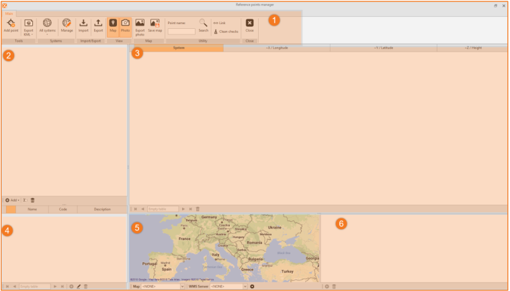Click the Add point tool icon
The image size is (510, 291).
click(x=11, y=24)
